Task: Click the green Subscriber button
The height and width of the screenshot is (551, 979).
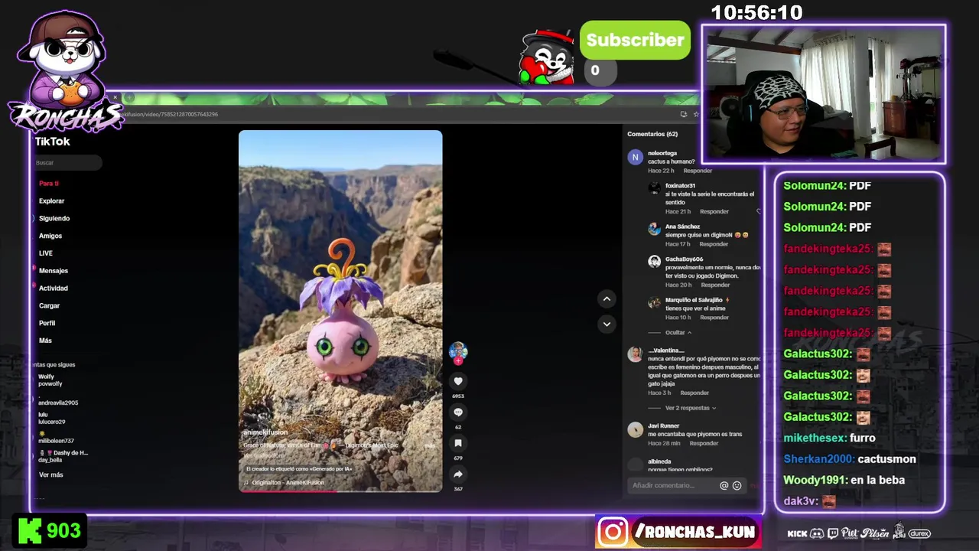Action: pyautogui.click(x=635, y=41)
